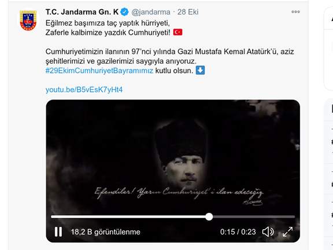Viewport: 333px width, 250px height.
Task: Pause the video with the pause button
Action: point(58,231)
